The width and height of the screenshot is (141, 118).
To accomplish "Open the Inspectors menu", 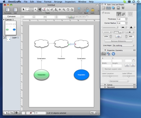I will click(x=70, y=2).
